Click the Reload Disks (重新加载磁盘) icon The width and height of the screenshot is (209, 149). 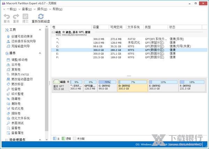pos(41,17)
